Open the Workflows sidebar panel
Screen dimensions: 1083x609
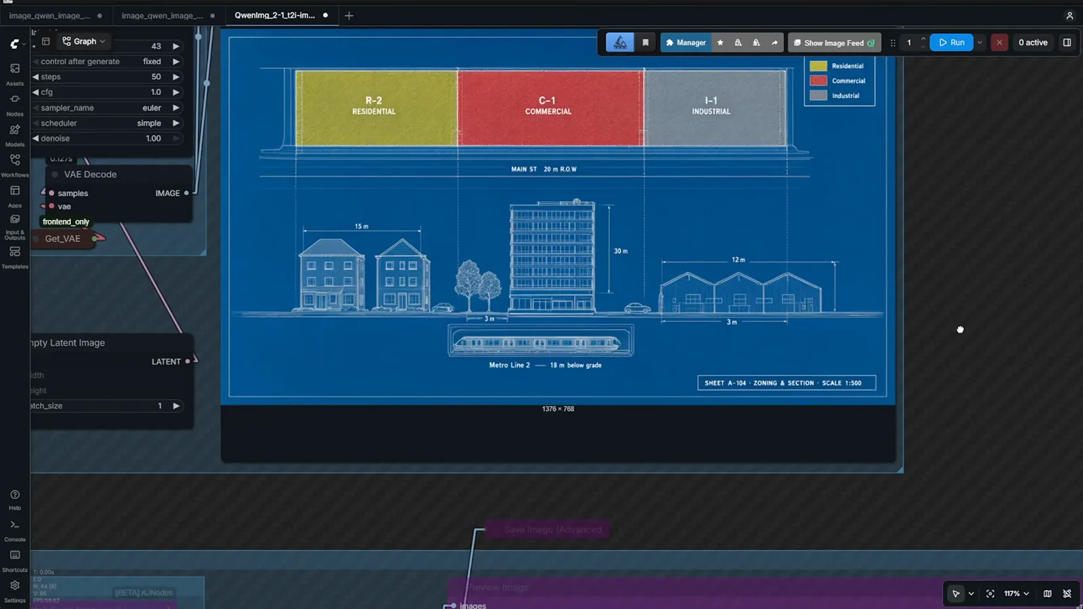pyautogui.click(x=15, y=165)
